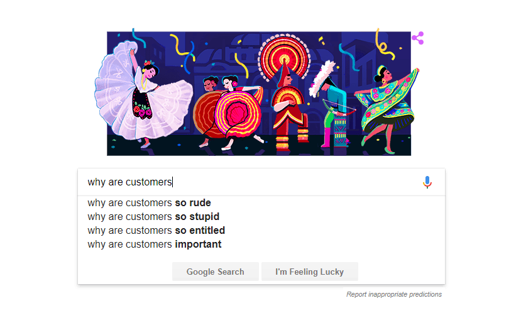
Task: Click the pink and yellow swirling skirt
Action: click(x=238, y=113)
